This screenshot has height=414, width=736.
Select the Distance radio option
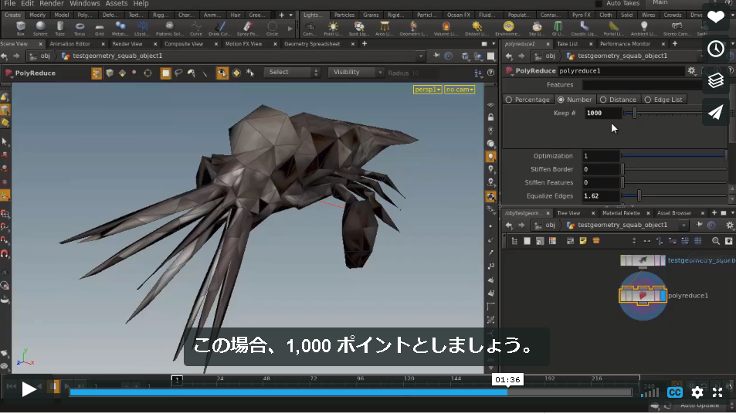click(618, 100)
